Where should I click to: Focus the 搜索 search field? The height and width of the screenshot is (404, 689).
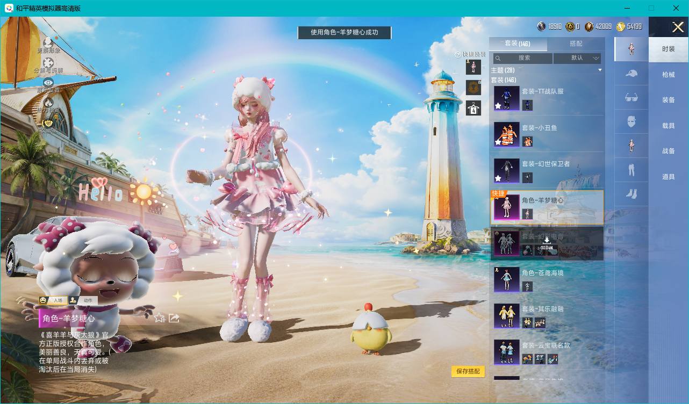523,58
